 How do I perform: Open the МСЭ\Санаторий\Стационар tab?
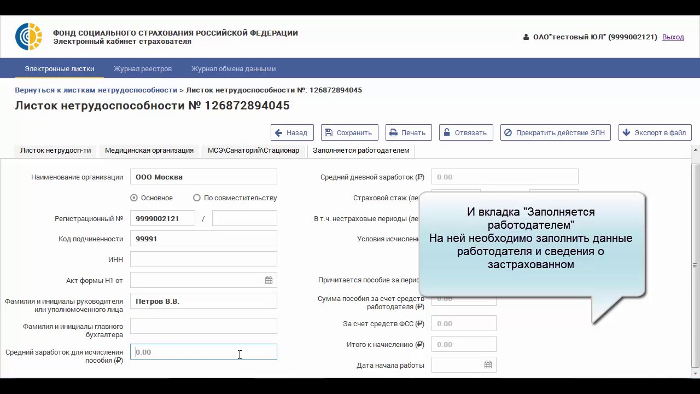[x=253, y=150]
